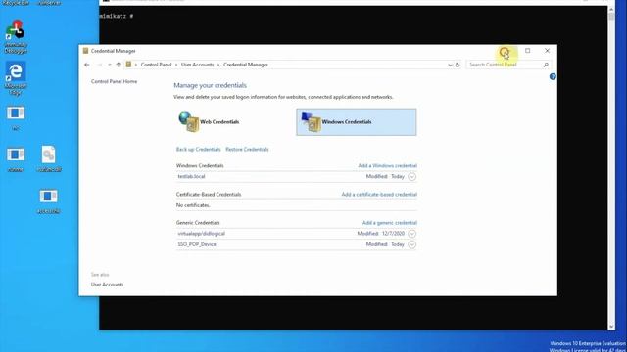627x352 pixels.
Task: Open Control Panel Home link
Action: coord(114,81)
